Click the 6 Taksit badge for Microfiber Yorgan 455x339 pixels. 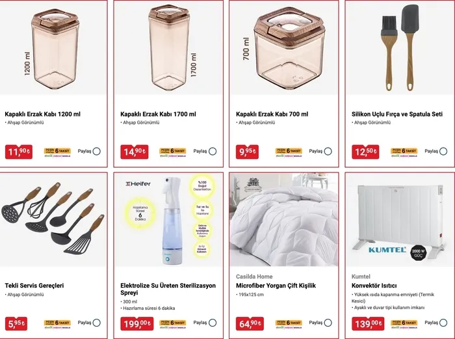tap(289, 323)
